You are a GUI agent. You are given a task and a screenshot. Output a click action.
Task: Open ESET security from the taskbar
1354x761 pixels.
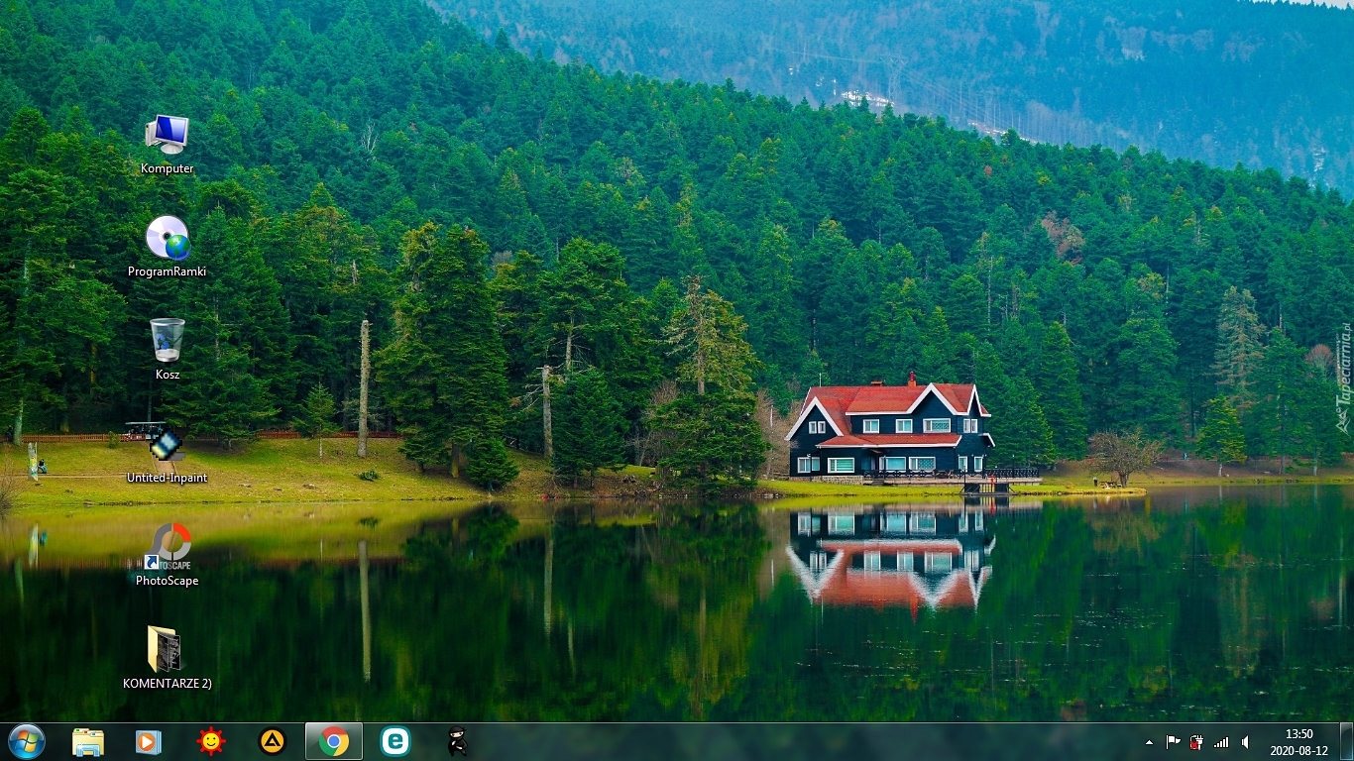[x=395, y=741]
